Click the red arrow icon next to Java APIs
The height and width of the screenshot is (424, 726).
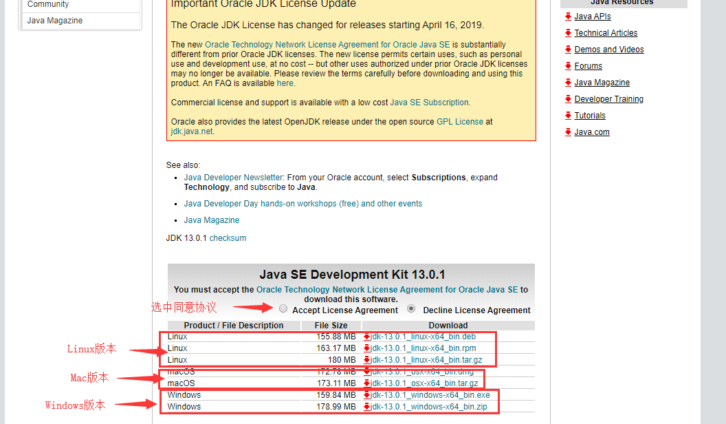(x=568, y=17)
